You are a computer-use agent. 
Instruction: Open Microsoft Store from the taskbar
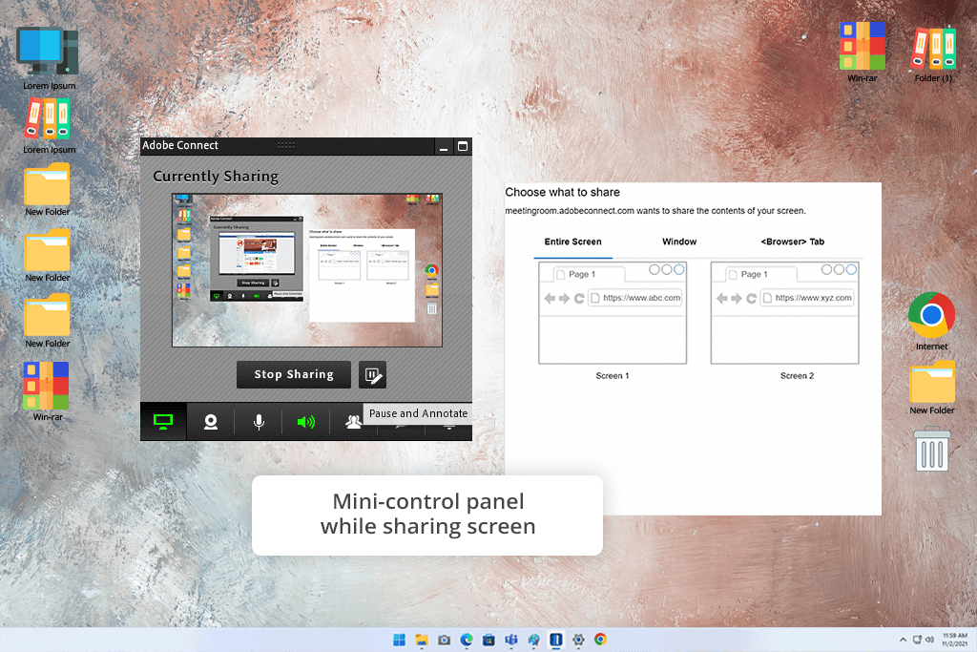tap(489, 640)
